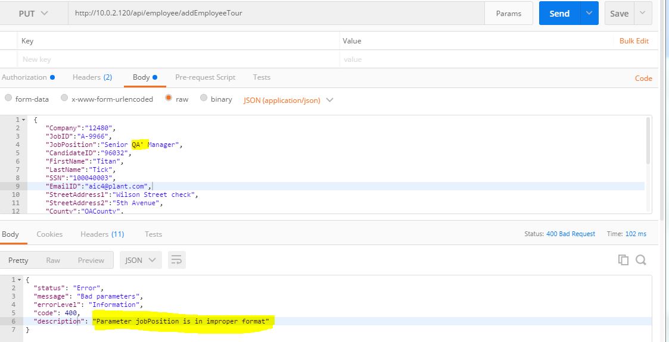Click the request URL input field
The height and width of the screenshot is (342, 669).
(274, 13)
